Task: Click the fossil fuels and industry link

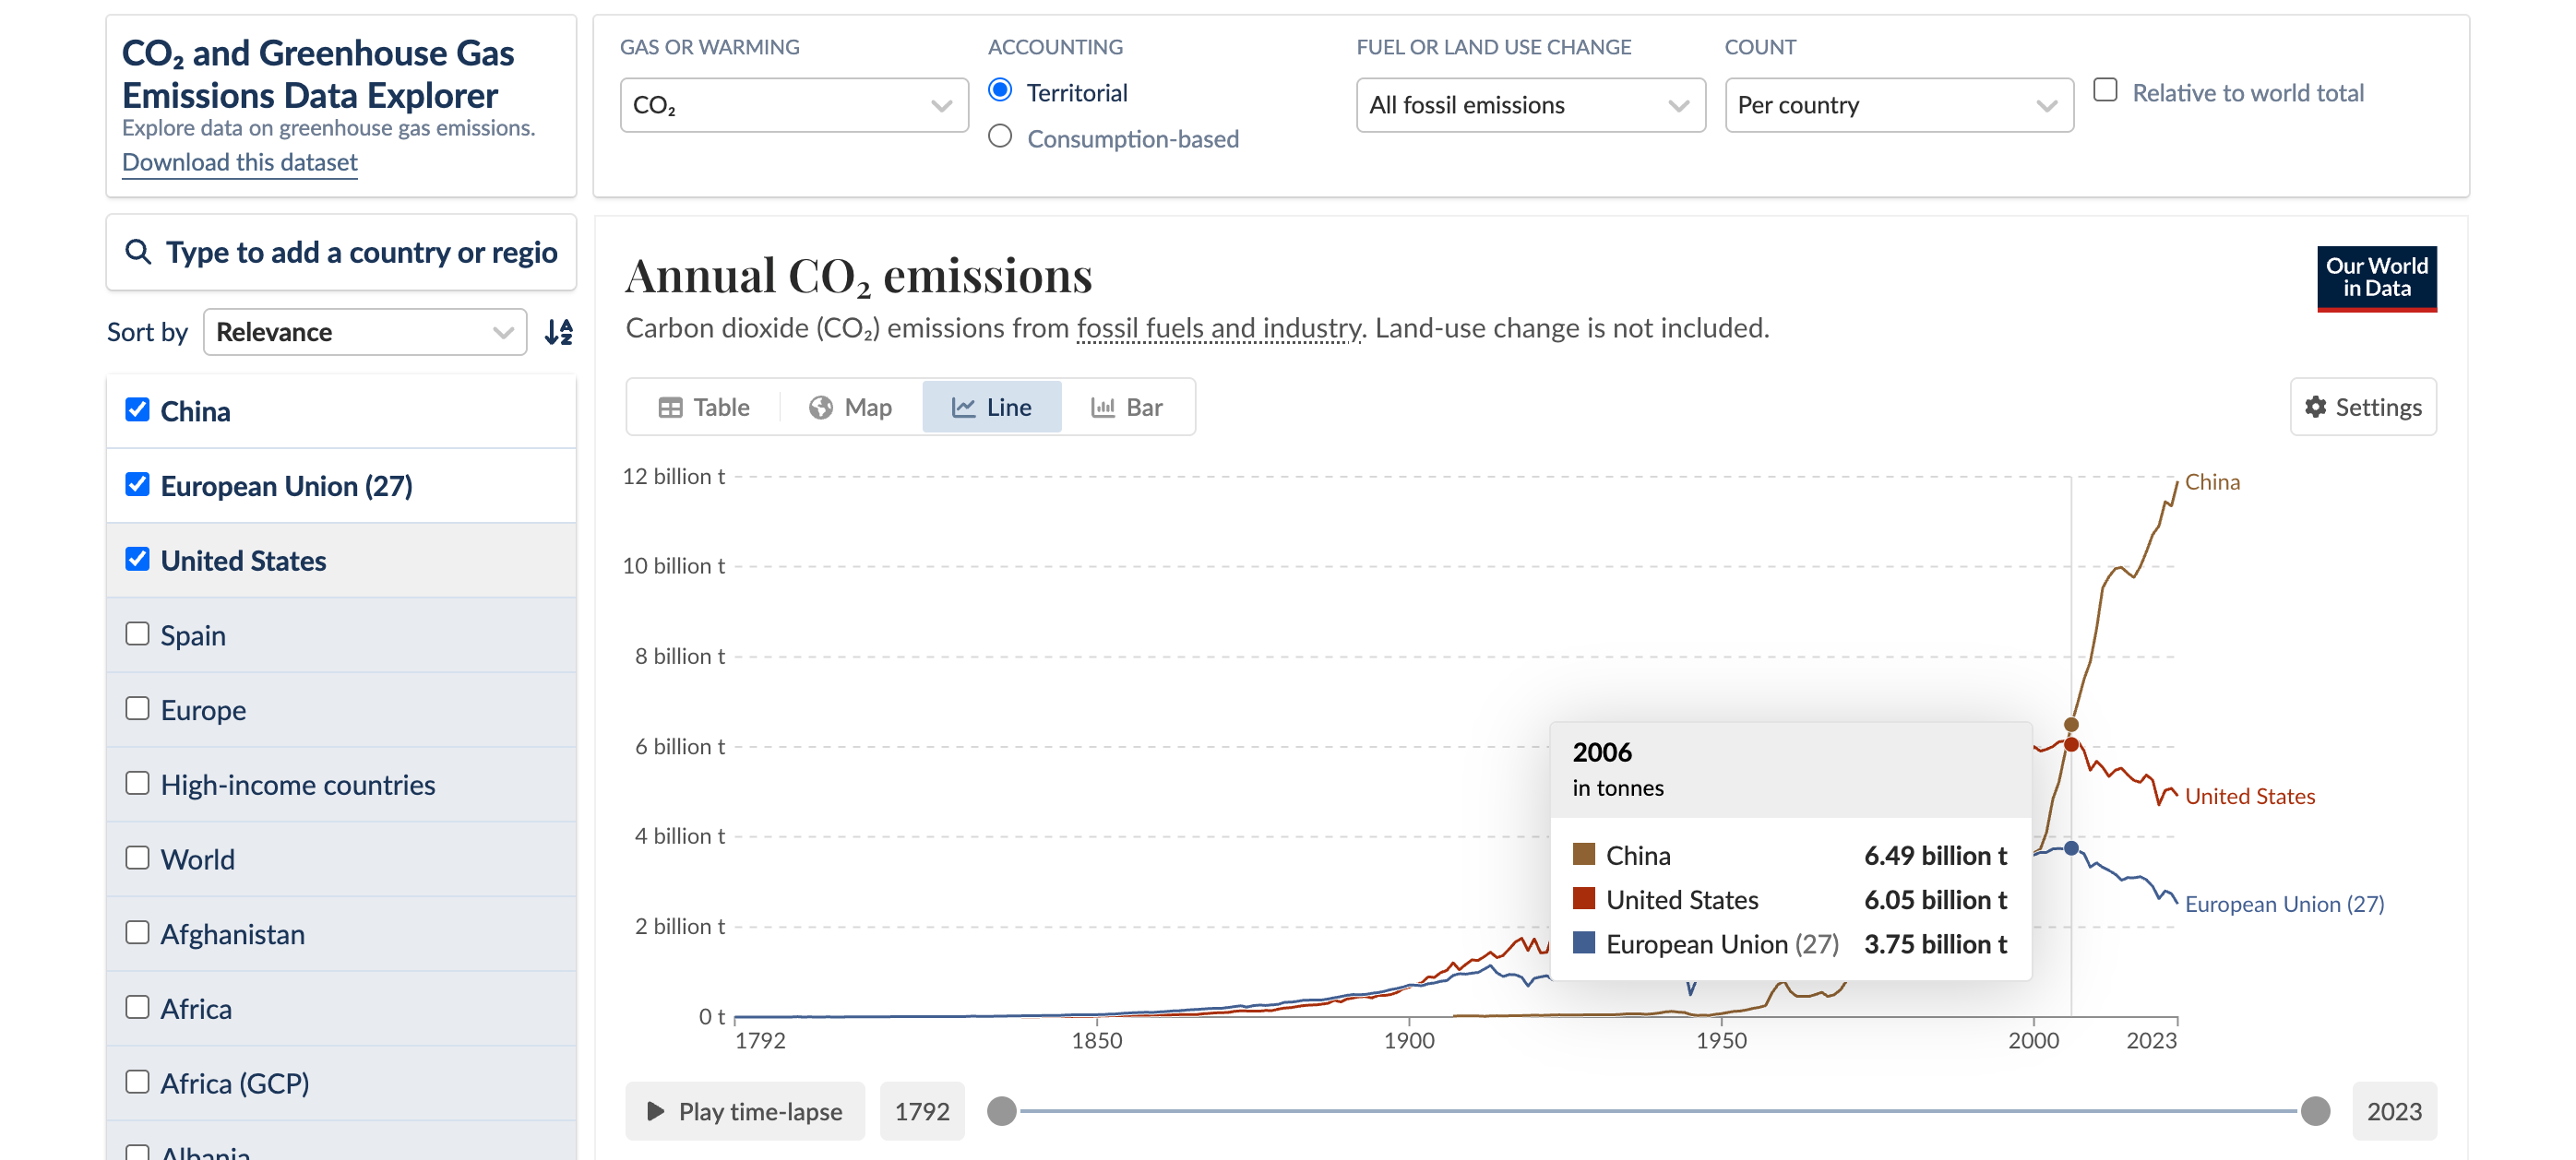Action: click(1218, 327)
